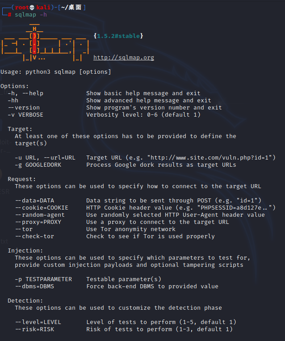Click the --level=LEVEL option
Screen dimensions: 285x341
tap(38, 322)
